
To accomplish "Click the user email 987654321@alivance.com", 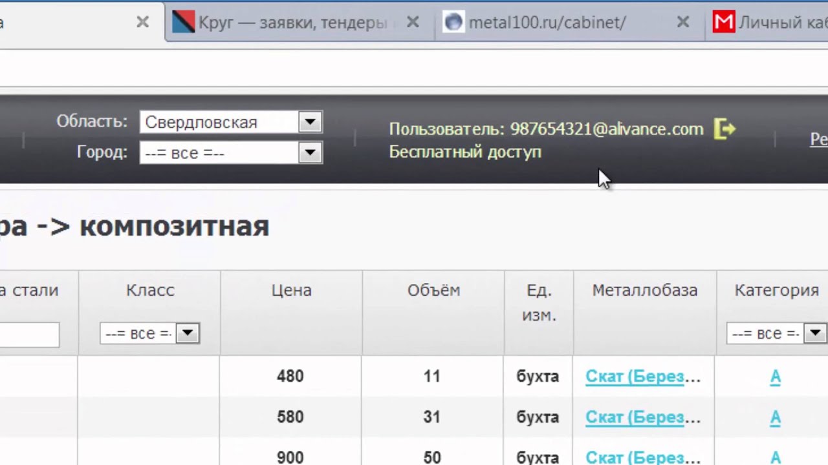I will (x=606, y=129).
